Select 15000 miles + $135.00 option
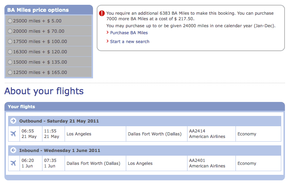Screen dimensions: 289x184 (x=10, y=62)
